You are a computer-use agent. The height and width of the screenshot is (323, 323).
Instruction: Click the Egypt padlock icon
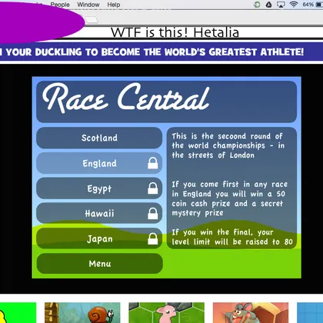[x=153, y=188]
